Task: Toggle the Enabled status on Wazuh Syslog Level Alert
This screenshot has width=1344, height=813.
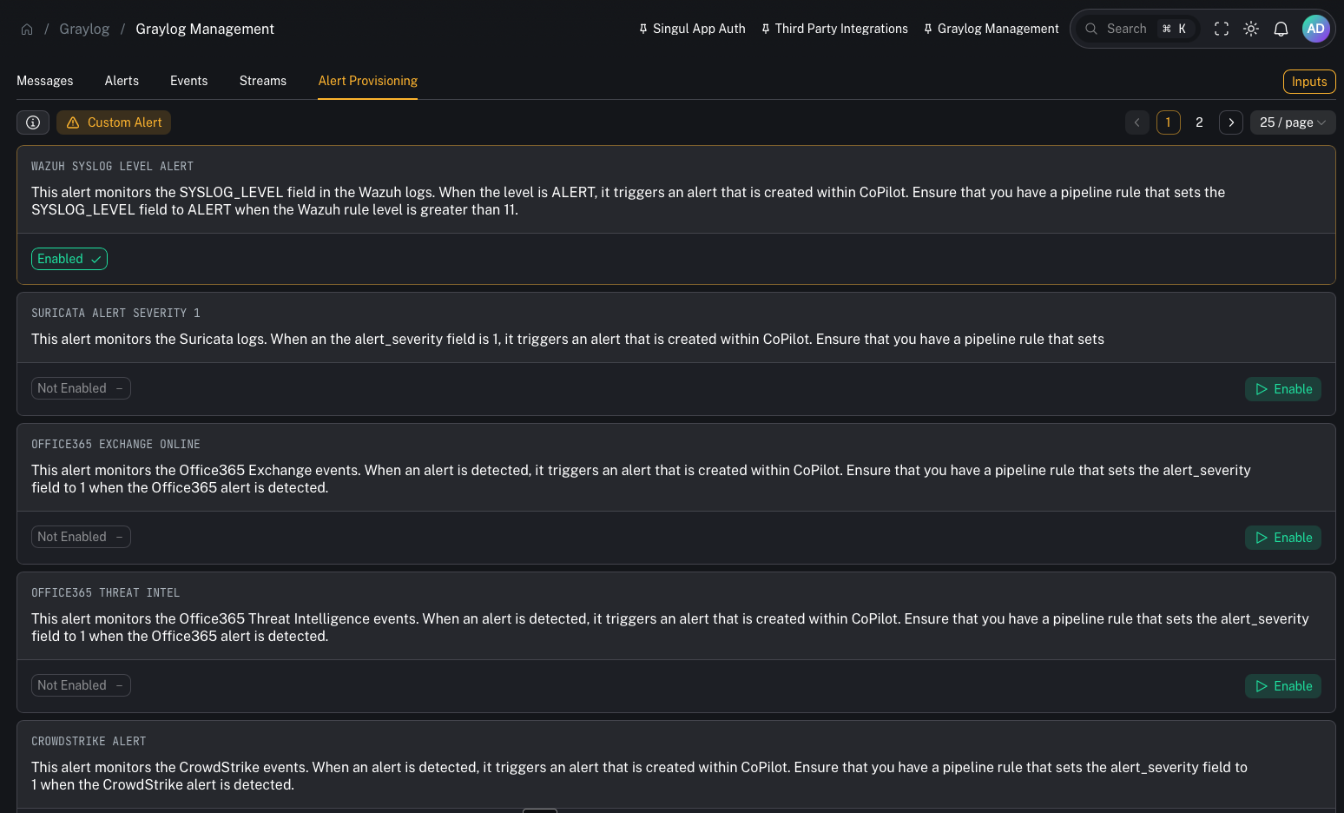Action: 69,258
